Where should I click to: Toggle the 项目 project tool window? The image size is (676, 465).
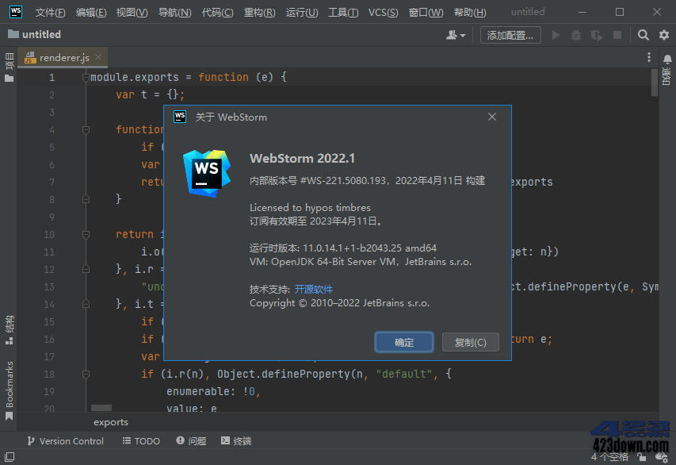pyautogui.click(x=9, y=60)
